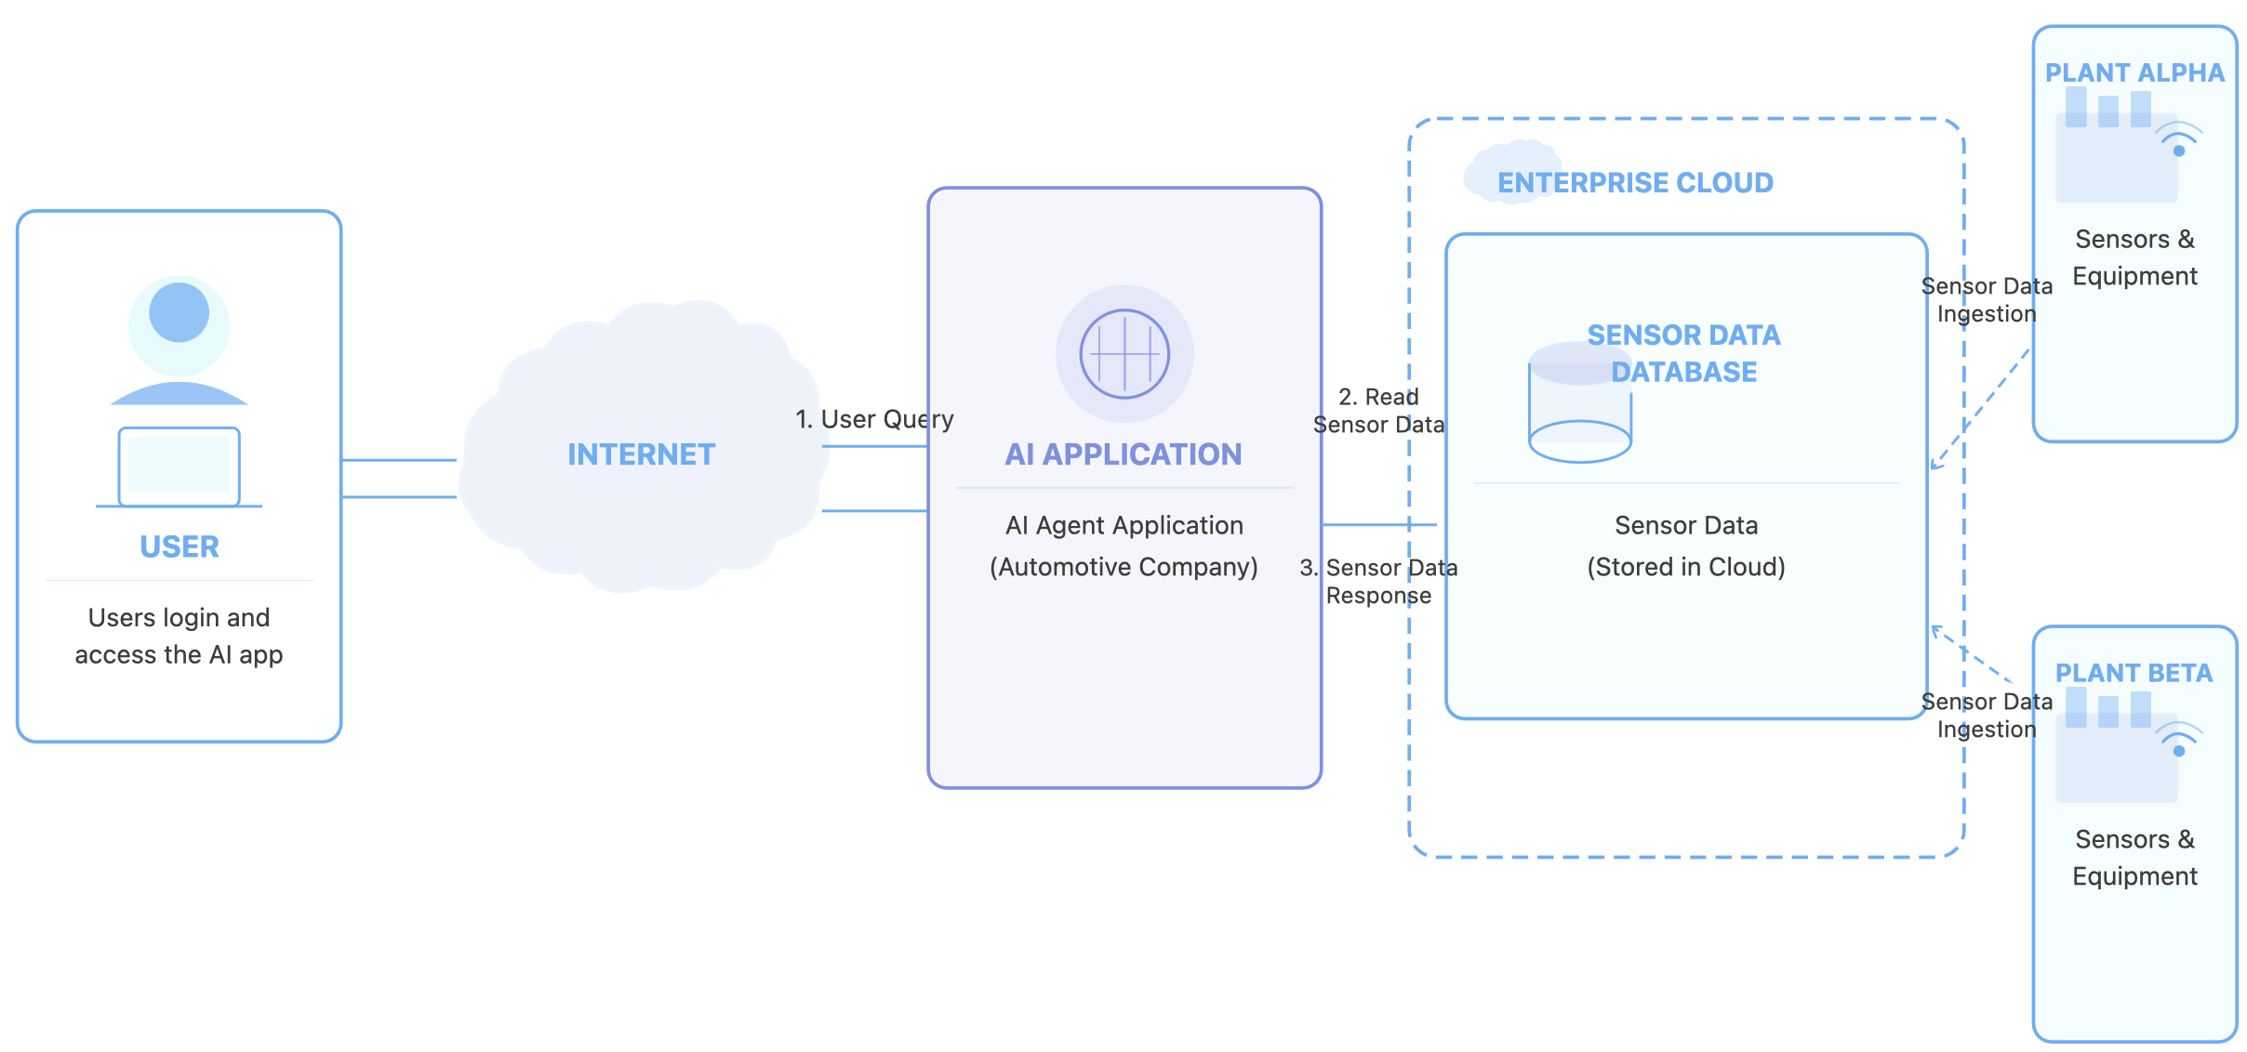Click 'Sensors & Equipment' in Plant Beta

[x=2134, y=858]
